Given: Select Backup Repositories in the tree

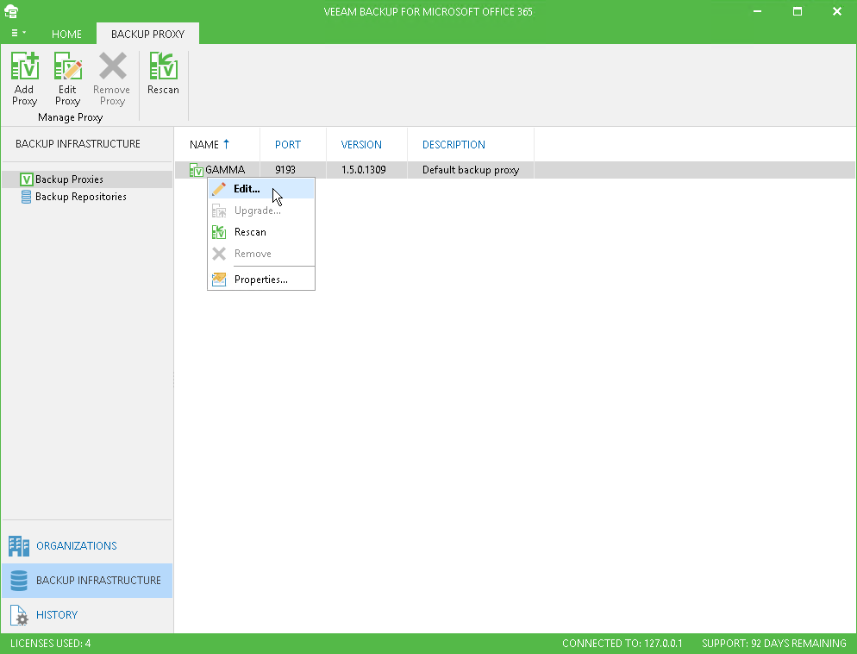Looking at the screenshot, I should click(x=81, y=197).
